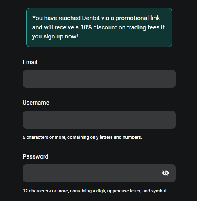The width and height of the screenshot is (197, 201).
Task: Click the username character requirement hint
Action: tap(82, 137)
